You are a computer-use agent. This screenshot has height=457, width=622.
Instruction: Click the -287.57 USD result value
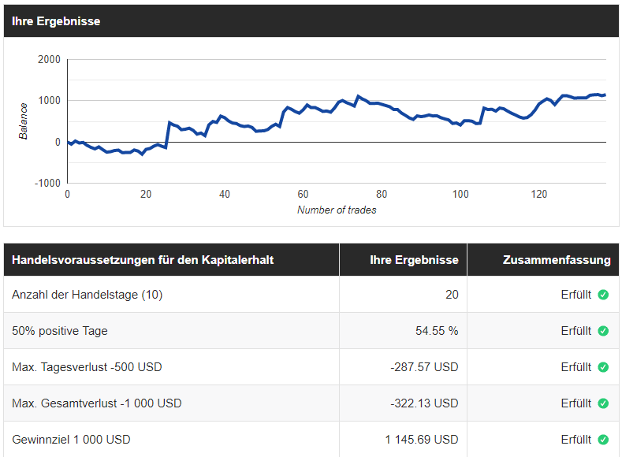[x=424, y=367]
